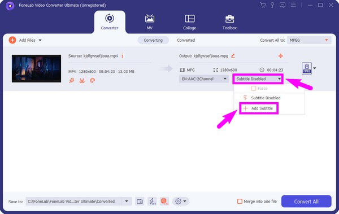Rename output file with pencil icon
The image size is (339, 214).
pyautogui.click(x=233, y=56)
